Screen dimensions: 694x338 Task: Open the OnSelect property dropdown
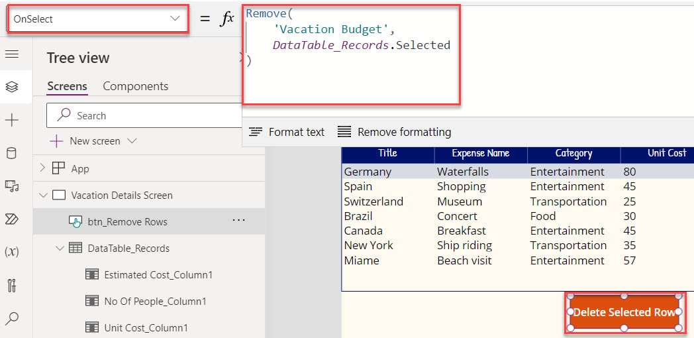click(x=175, y=19)
